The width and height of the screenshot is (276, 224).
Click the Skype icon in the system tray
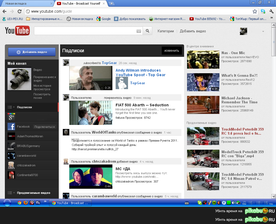199,202
